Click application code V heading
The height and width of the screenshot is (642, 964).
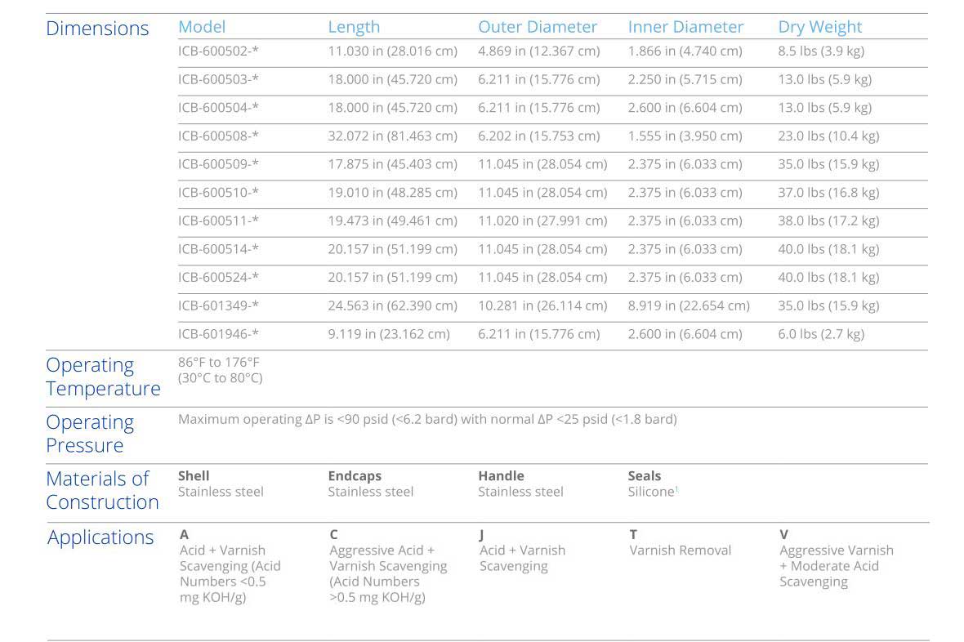pyautogui.click(x=783, y=535)
